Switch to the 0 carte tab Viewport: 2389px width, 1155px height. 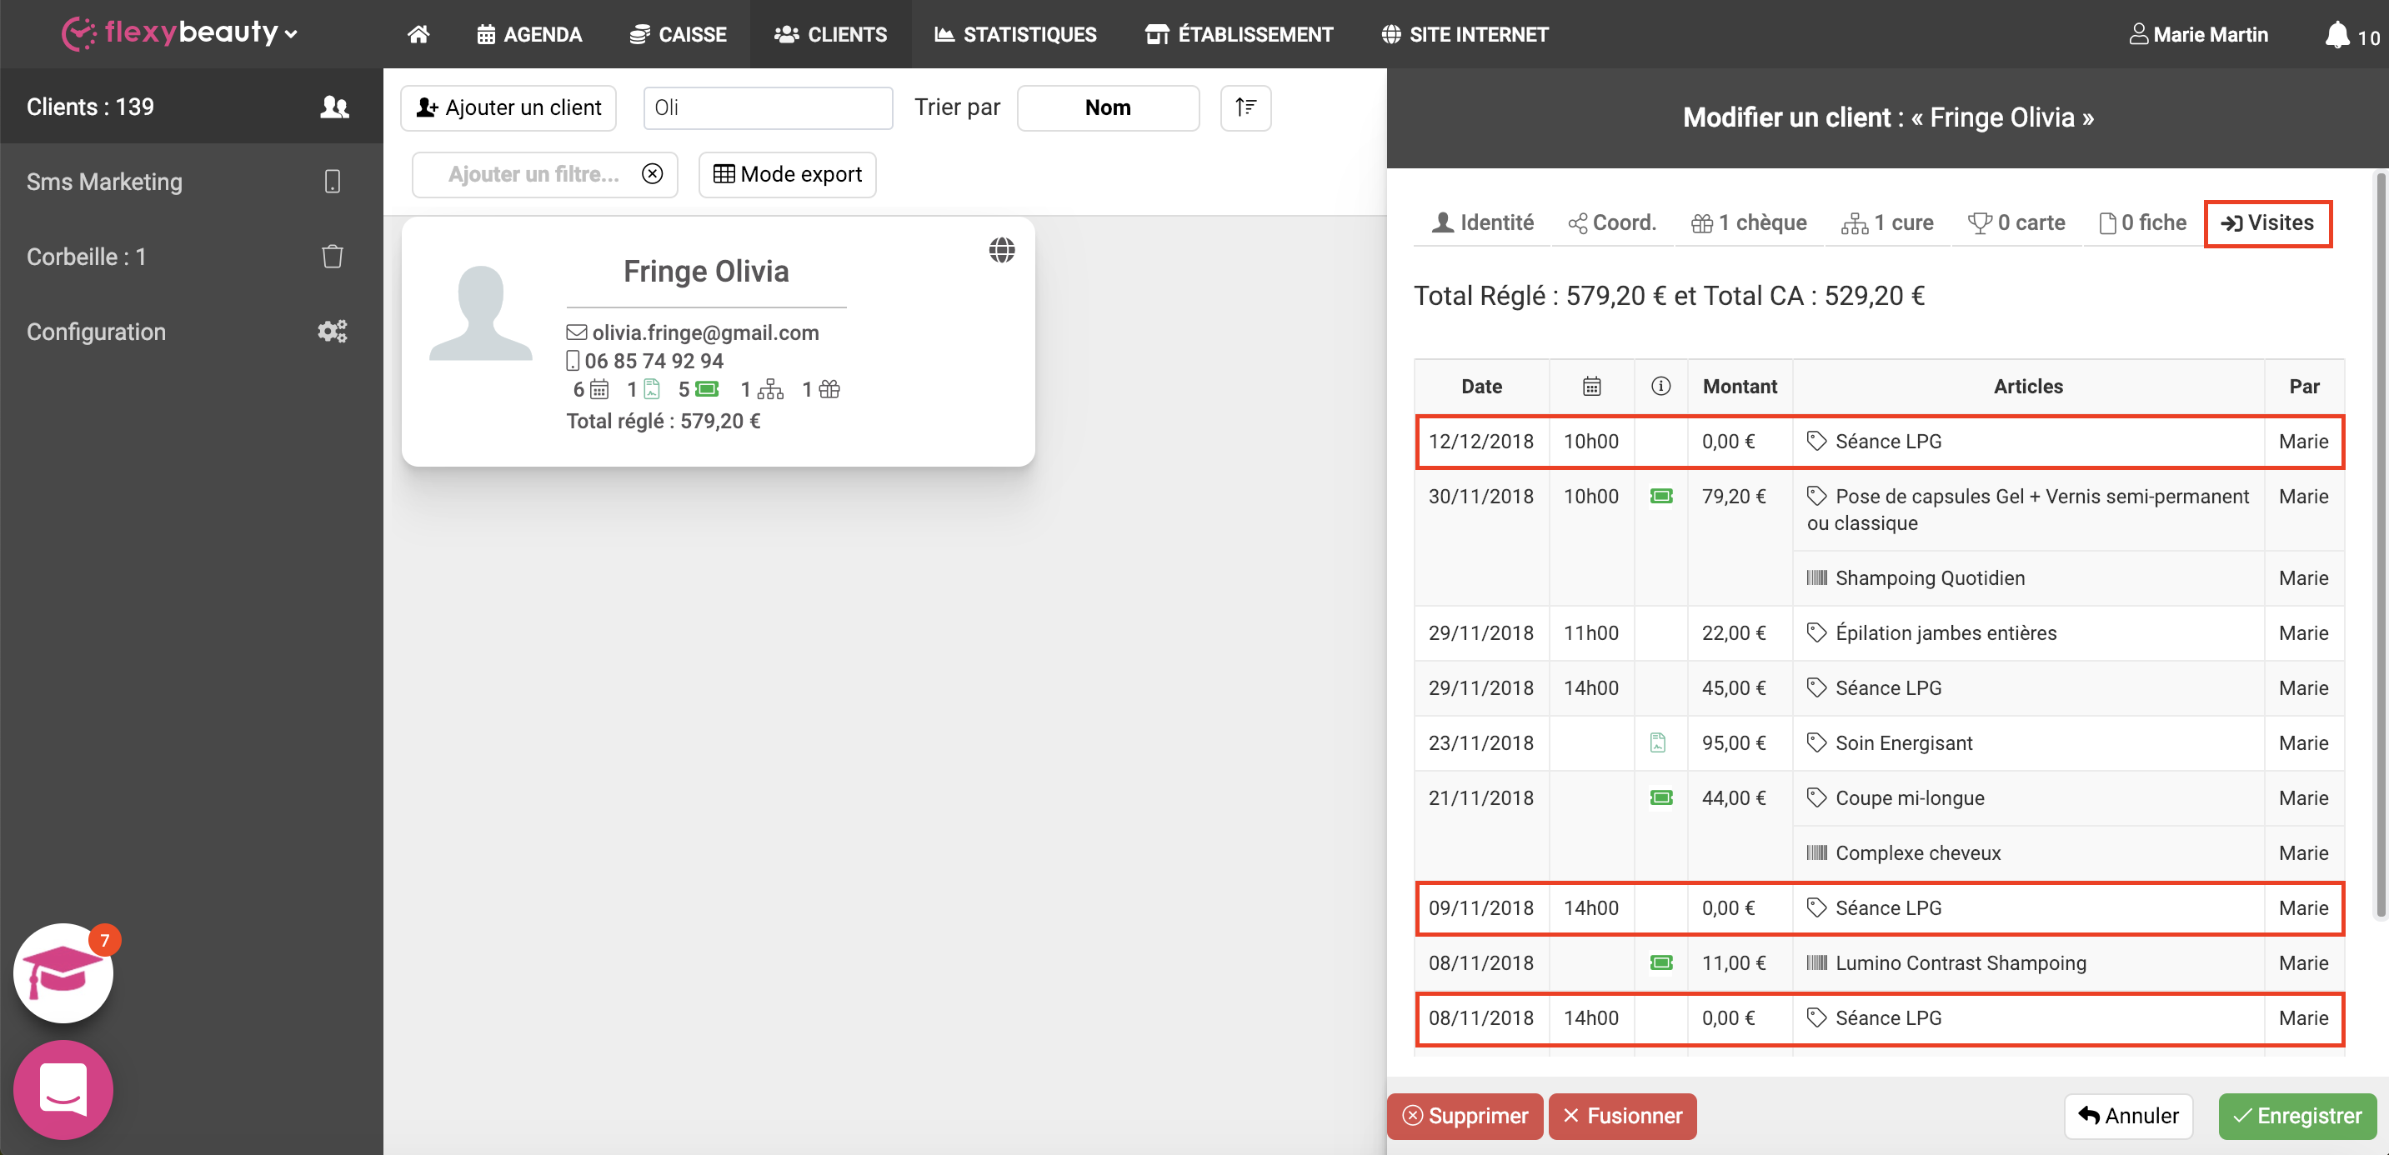pyautogui.click(x=2016, y=222)
